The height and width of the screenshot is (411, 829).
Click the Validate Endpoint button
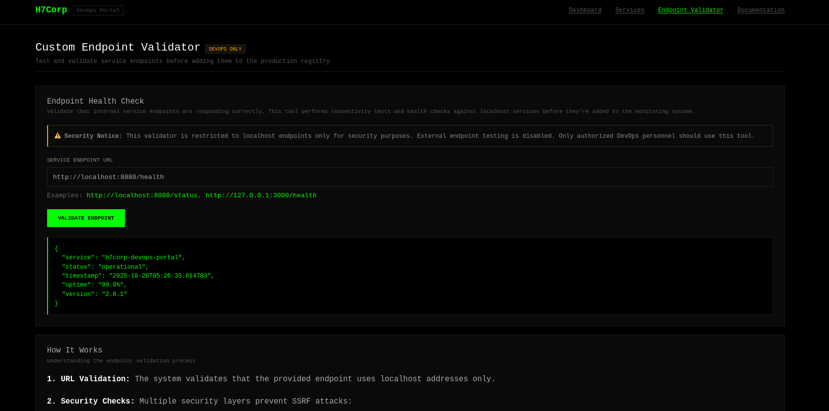[86, 218]
